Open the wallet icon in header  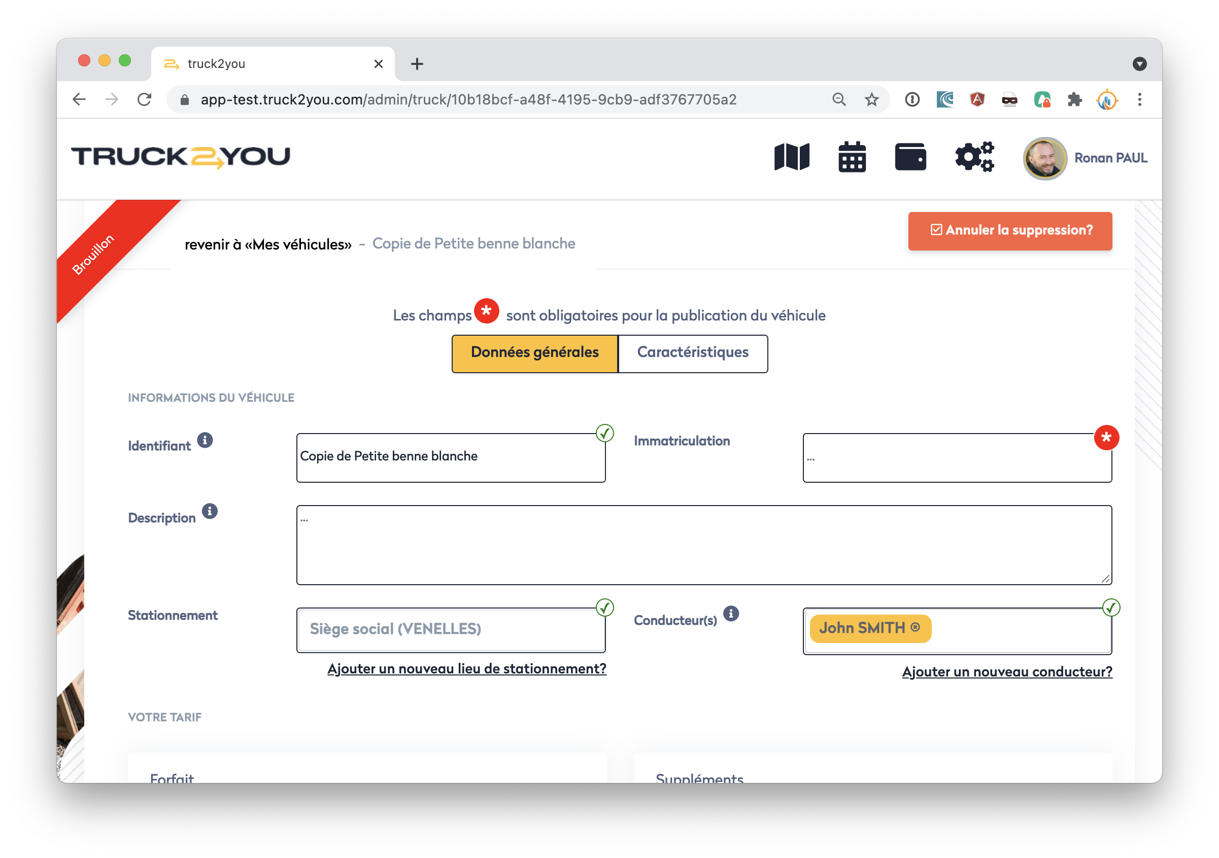pos(910,157)
